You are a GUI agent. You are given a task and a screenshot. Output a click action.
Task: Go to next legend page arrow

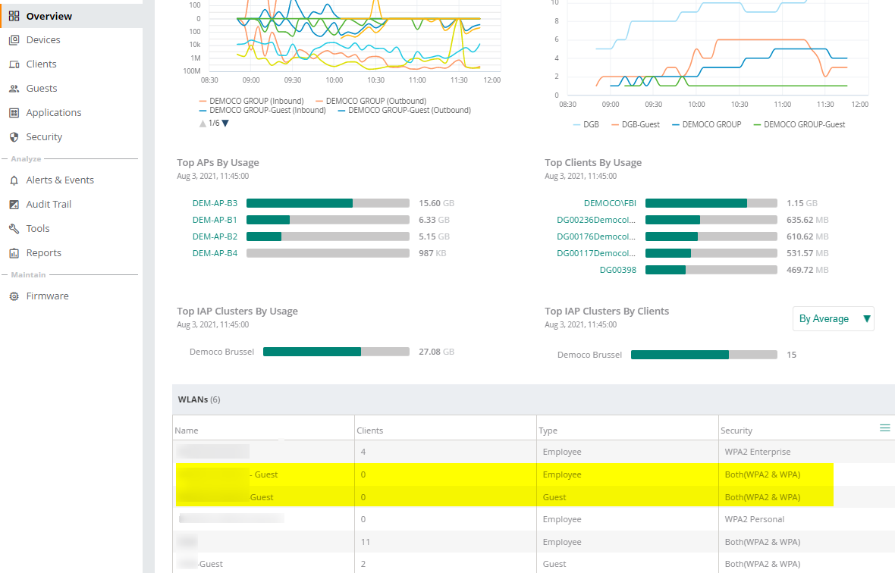click(225, 123)
